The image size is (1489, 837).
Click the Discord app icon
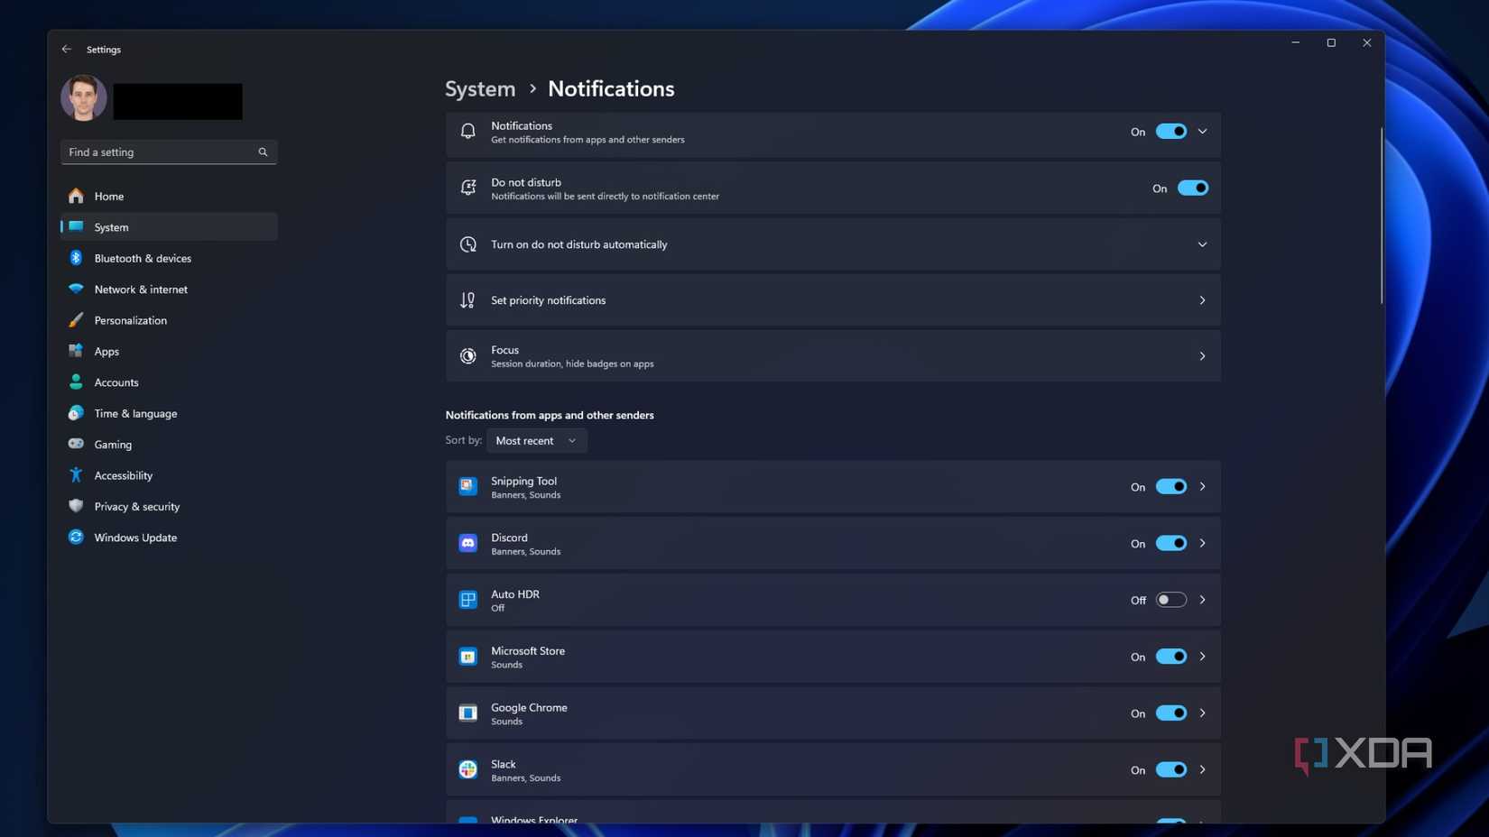click(467, 543)
